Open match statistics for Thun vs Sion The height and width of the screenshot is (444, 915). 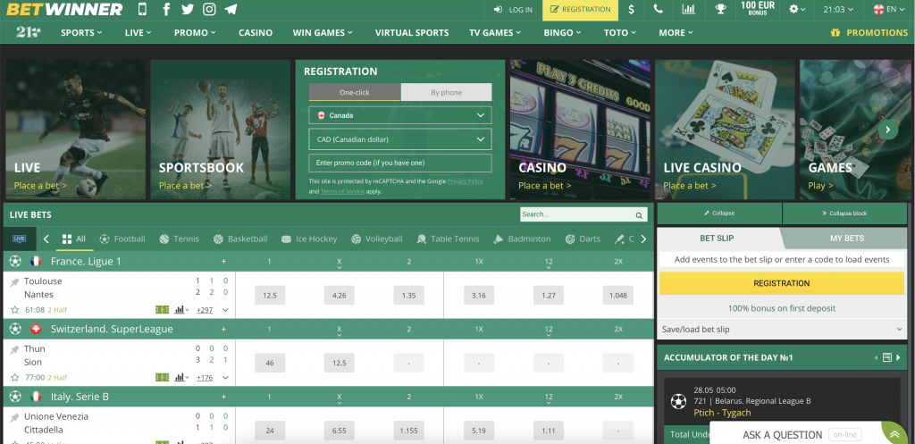point(181,378)
